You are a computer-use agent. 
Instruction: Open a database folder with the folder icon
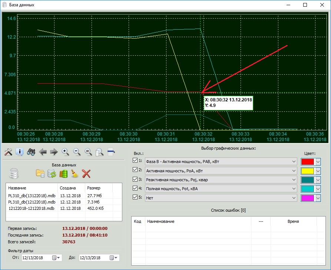click(40, 173)
